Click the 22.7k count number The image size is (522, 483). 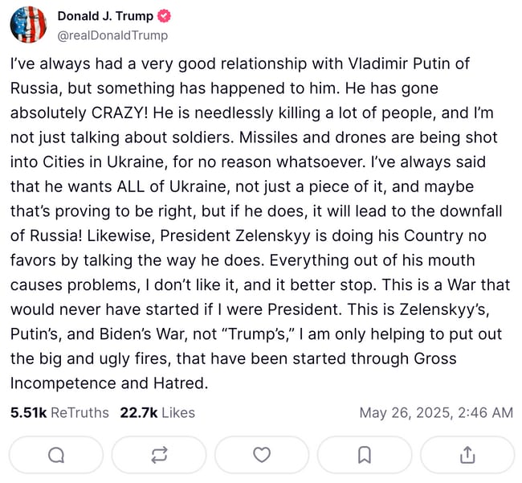click(x=139, y=413)
